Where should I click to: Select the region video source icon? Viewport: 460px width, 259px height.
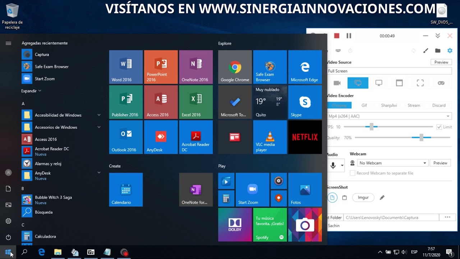tap(420, 83)
